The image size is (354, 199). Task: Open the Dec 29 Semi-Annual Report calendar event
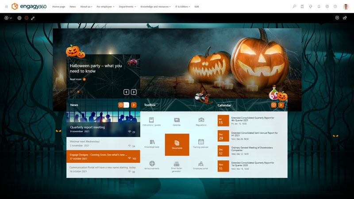pos(254,134)
